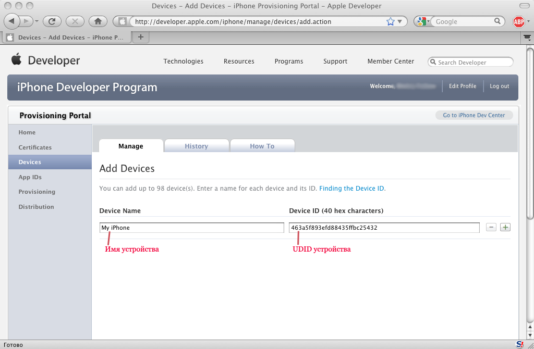Image resolution: width=534 pixels, height=349 pixels.
Task: Go back with the browser back arrow
Action: [x=11, y=21]
